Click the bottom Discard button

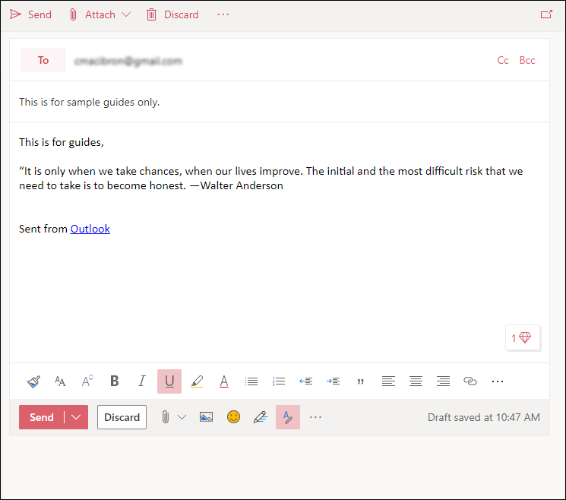(x=122, y=417)
